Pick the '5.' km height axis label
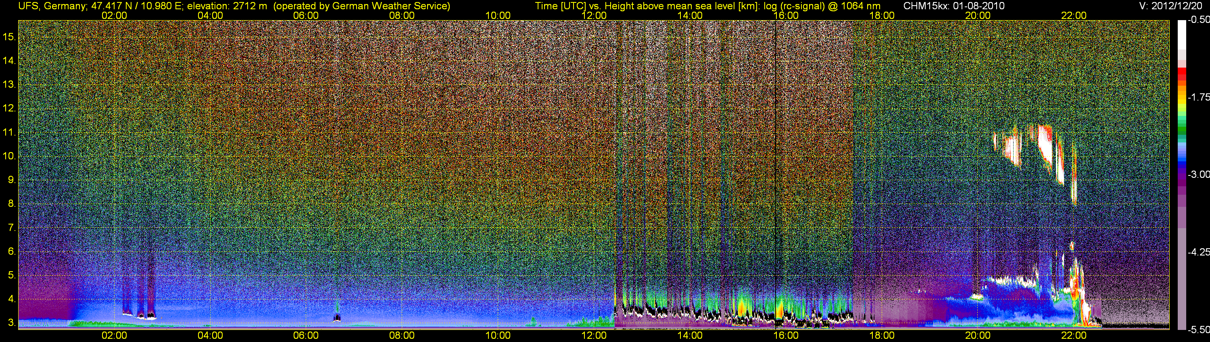The image size is (1210, 342). pyautogui.click(x=12, y=276)
